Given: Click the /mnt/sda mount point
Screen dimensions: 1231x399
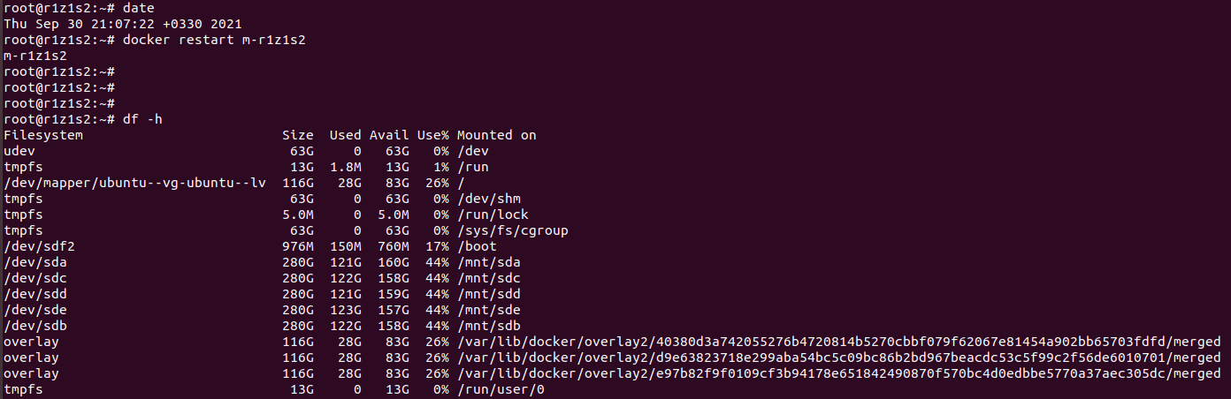Looking at the screenshot, I should (x=489, y=262).
